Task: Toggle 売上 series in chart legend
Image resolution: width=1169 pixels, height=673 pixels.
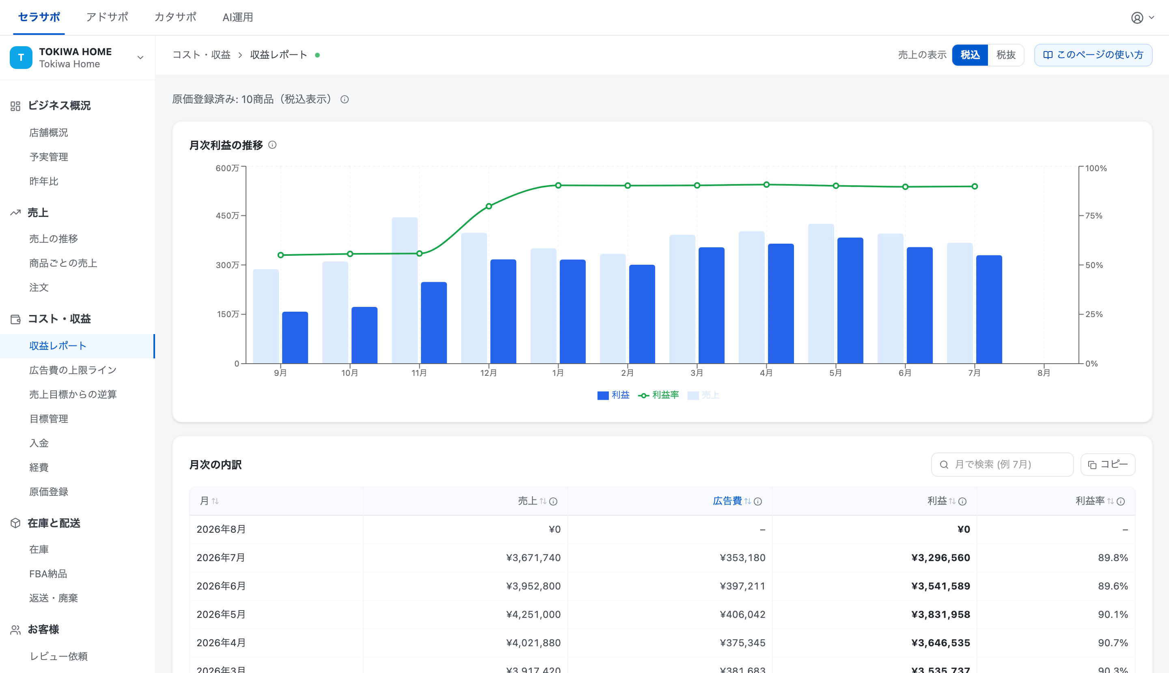Action: point(703,395)
